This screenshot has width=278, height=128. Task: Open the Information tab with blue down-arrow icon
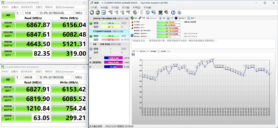pos(162,18)
